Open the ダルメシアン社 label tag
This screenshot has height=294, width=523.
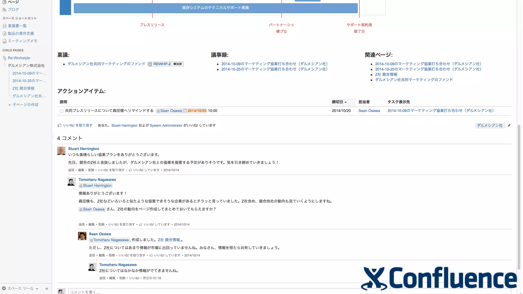490,125
